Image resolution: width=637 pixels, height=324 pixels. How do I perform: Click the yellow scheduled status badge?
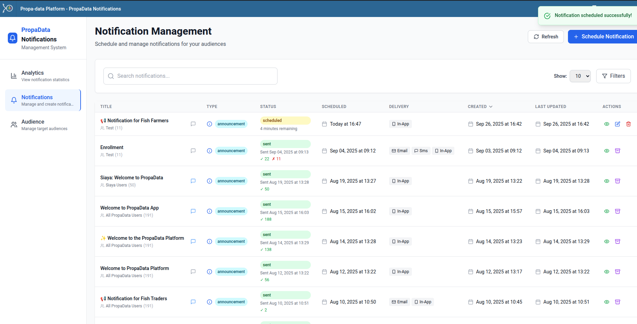pos(285,121)
